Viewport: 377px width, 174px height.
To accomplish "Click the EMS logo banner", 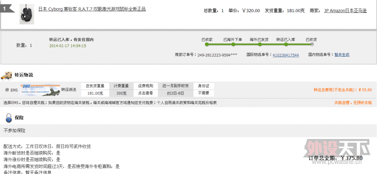I will [x=40, y=90].
